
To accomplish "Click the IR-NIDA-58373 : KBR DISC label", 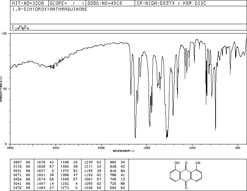I will coord(171,3).
